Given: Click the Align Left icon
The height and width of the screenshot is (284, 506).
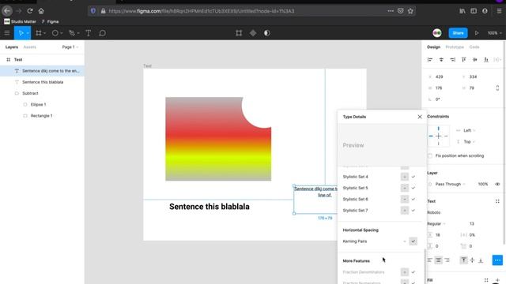Looking at the screenshot, I should [x=430, y=60].
